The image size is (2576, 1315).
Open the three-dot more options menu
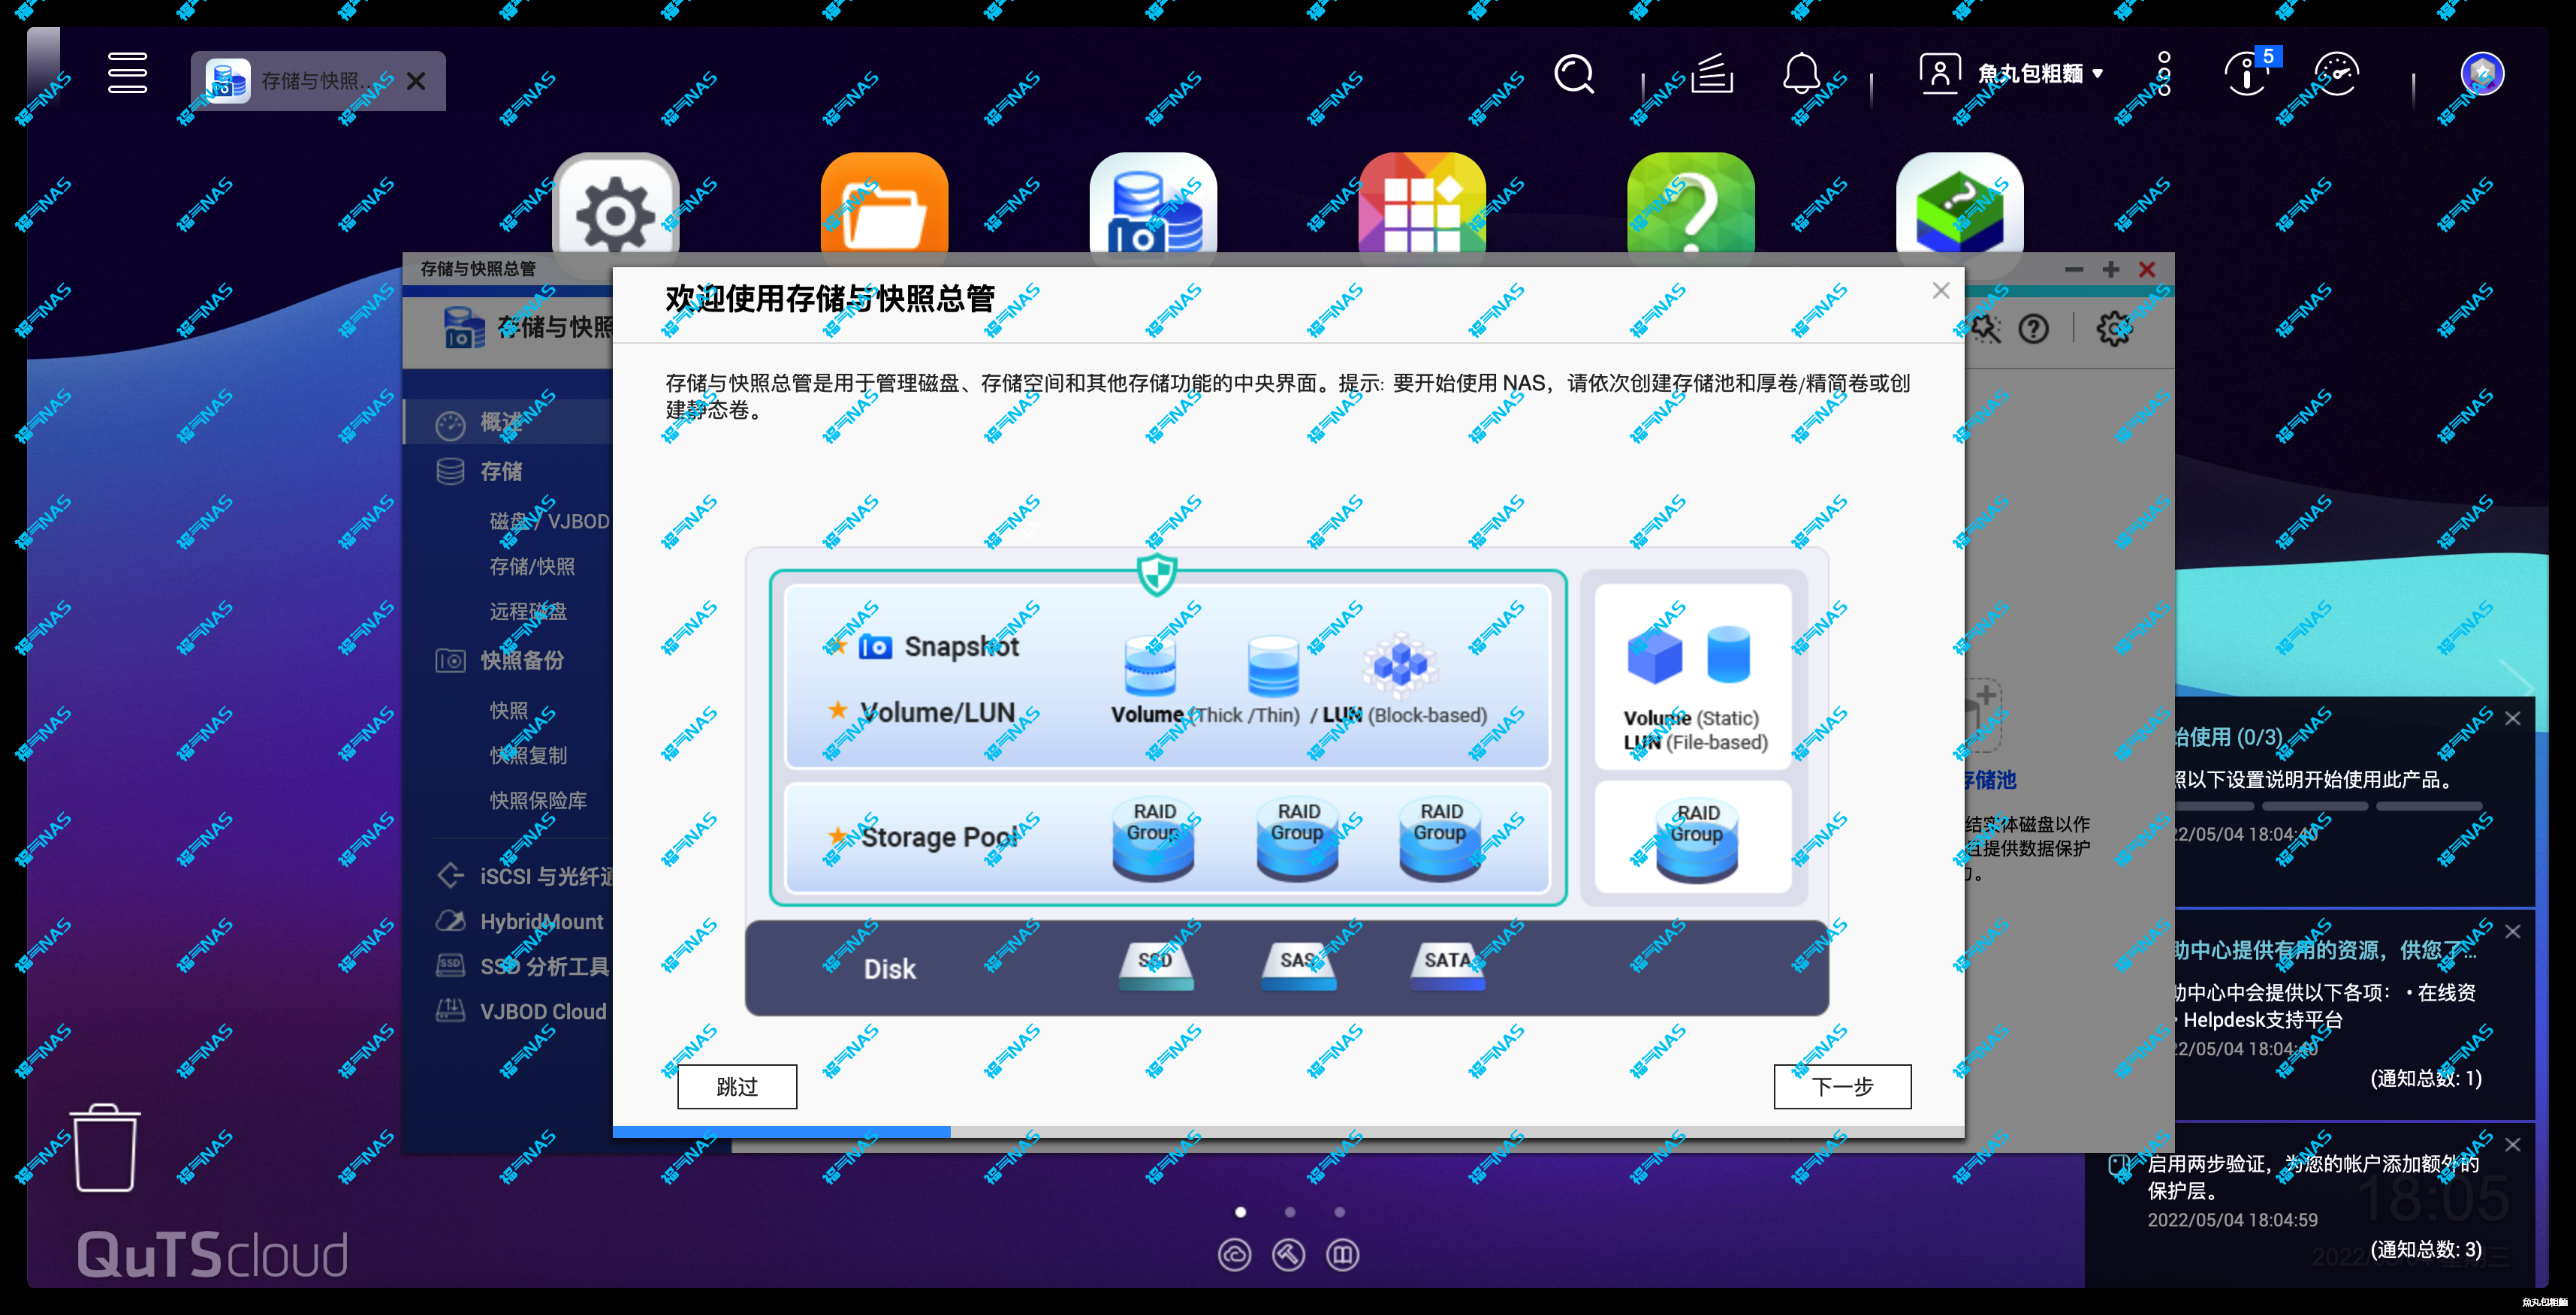click(2164, 74)
